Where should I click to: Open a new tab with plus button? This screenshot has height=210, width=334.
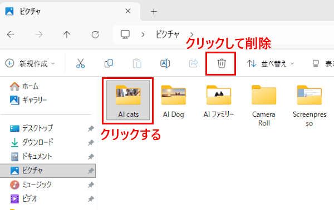click(x=154, y=12)
